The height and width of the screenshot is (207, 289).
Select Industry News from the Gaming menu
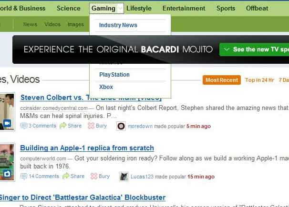118,25
